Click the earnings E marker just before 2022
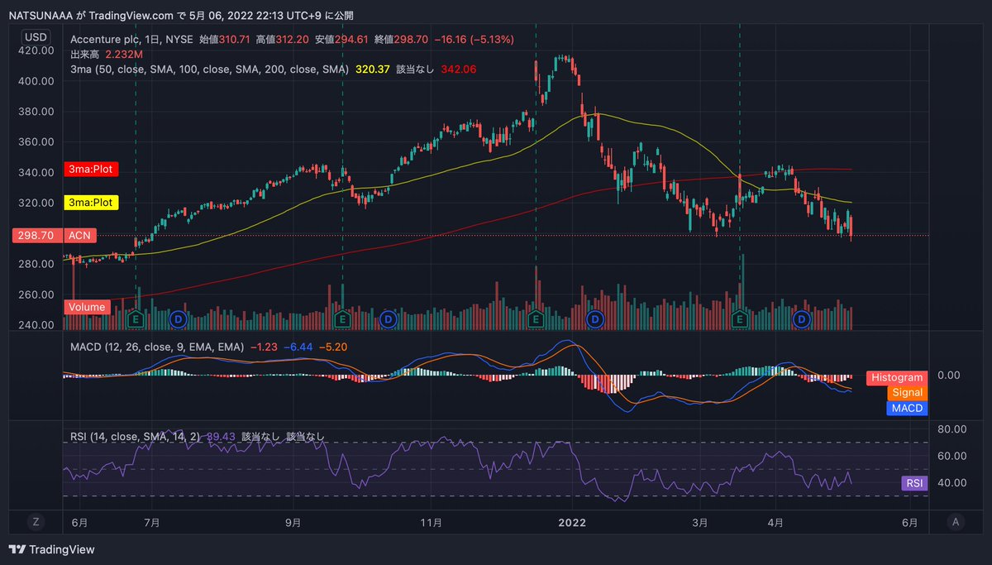The width and height of the screenshot is (992, 565). click(x=537, y=318)
